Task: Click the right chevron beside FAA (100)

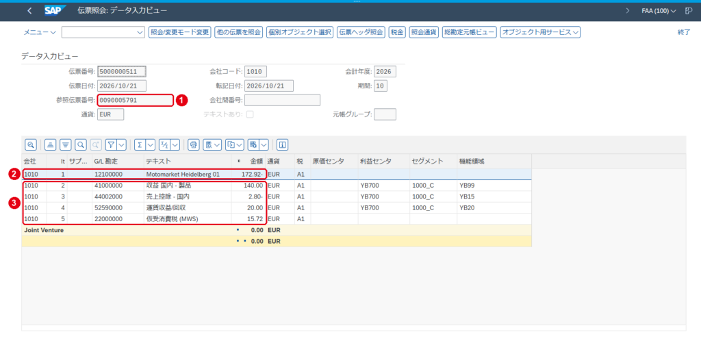Action: tap(628, 10)
